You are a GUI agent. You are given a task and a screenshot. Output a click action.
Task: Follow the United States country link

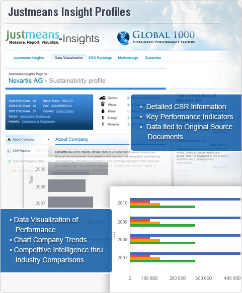click(x=65, y=111)
